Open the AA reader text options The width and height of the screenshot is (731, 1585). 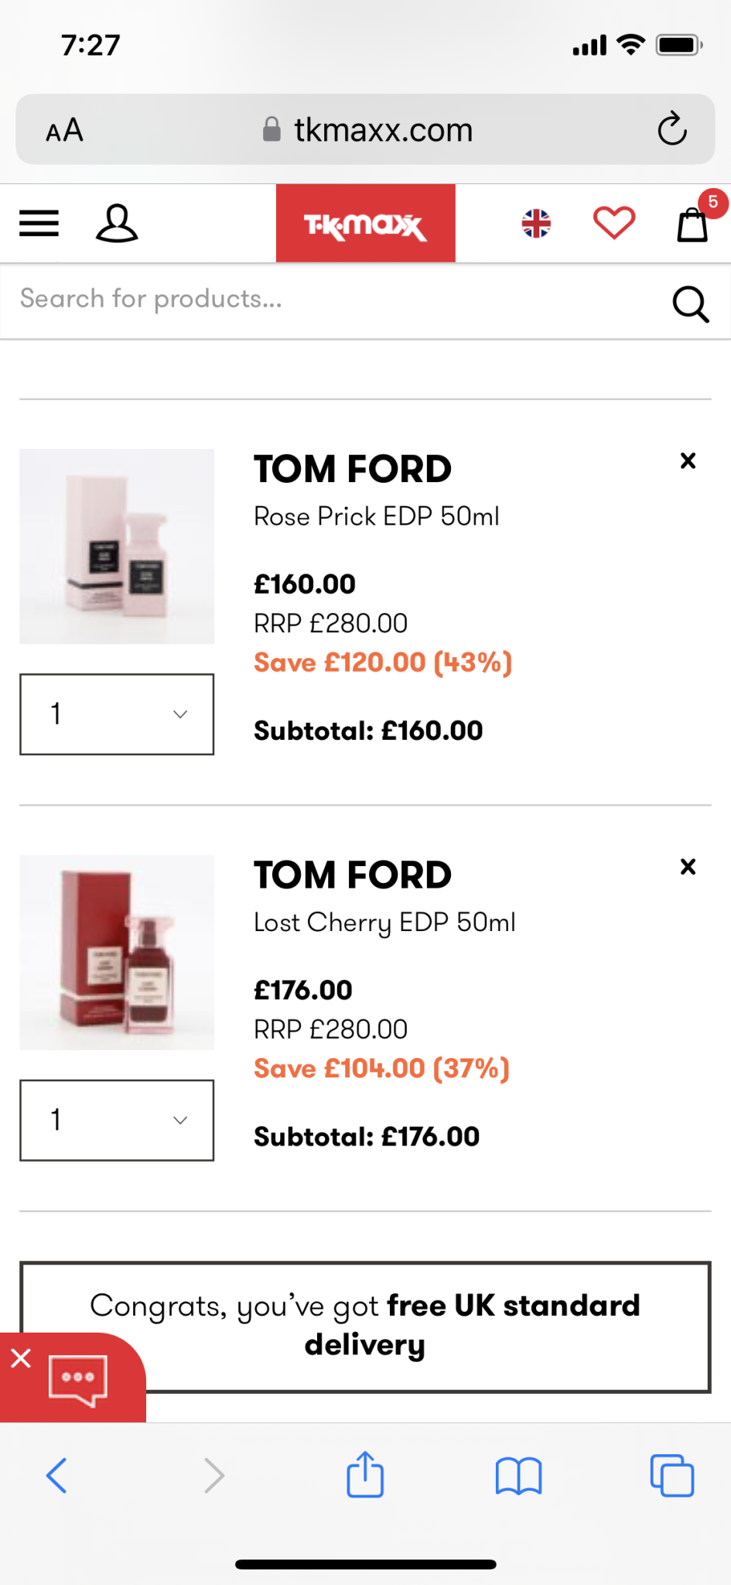pyautogui.click(x=64, y=130)
